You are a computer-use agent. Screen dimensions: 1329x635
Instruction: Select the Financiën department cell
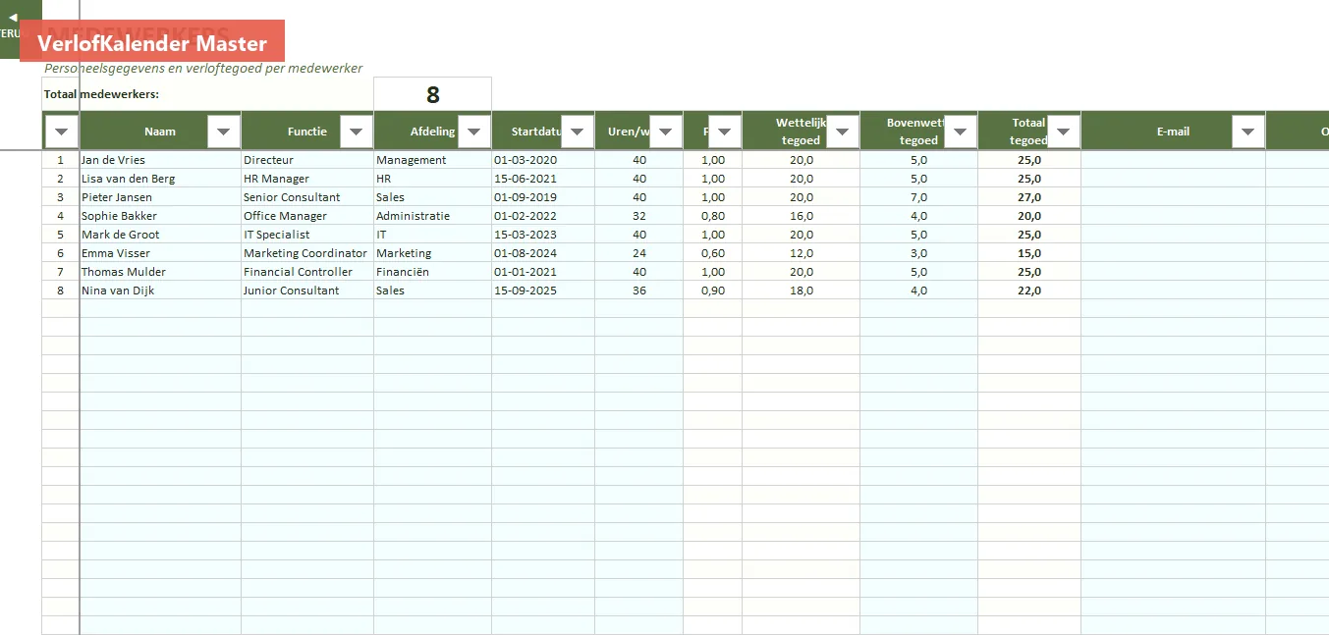[433, 272]
